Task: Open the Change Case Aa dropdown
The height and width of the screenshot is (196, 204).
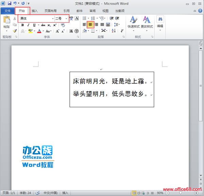Action: [x=49, y=31]
